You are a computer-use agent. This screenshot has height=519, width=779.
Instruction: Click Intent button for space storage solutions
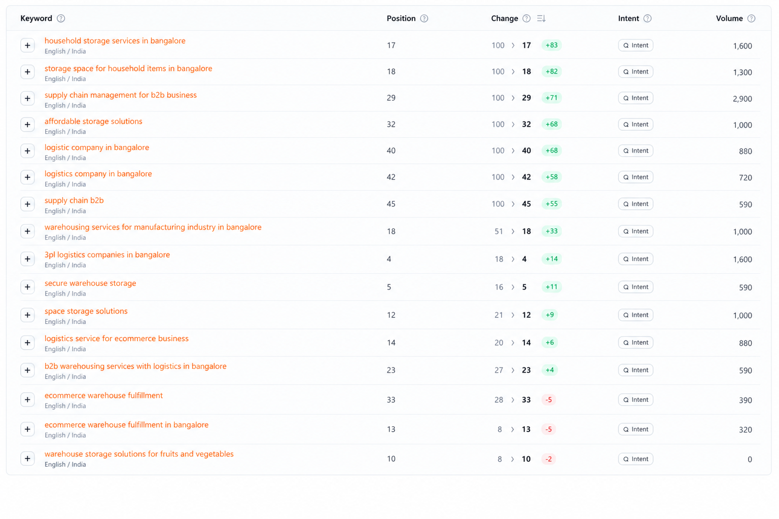635,315
